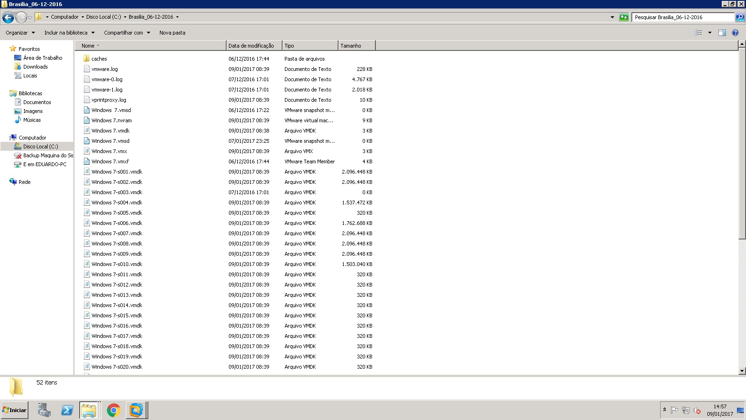Open Área de Trabalho in the sidebar
746x420 pixels.
(x=42, y=58)
